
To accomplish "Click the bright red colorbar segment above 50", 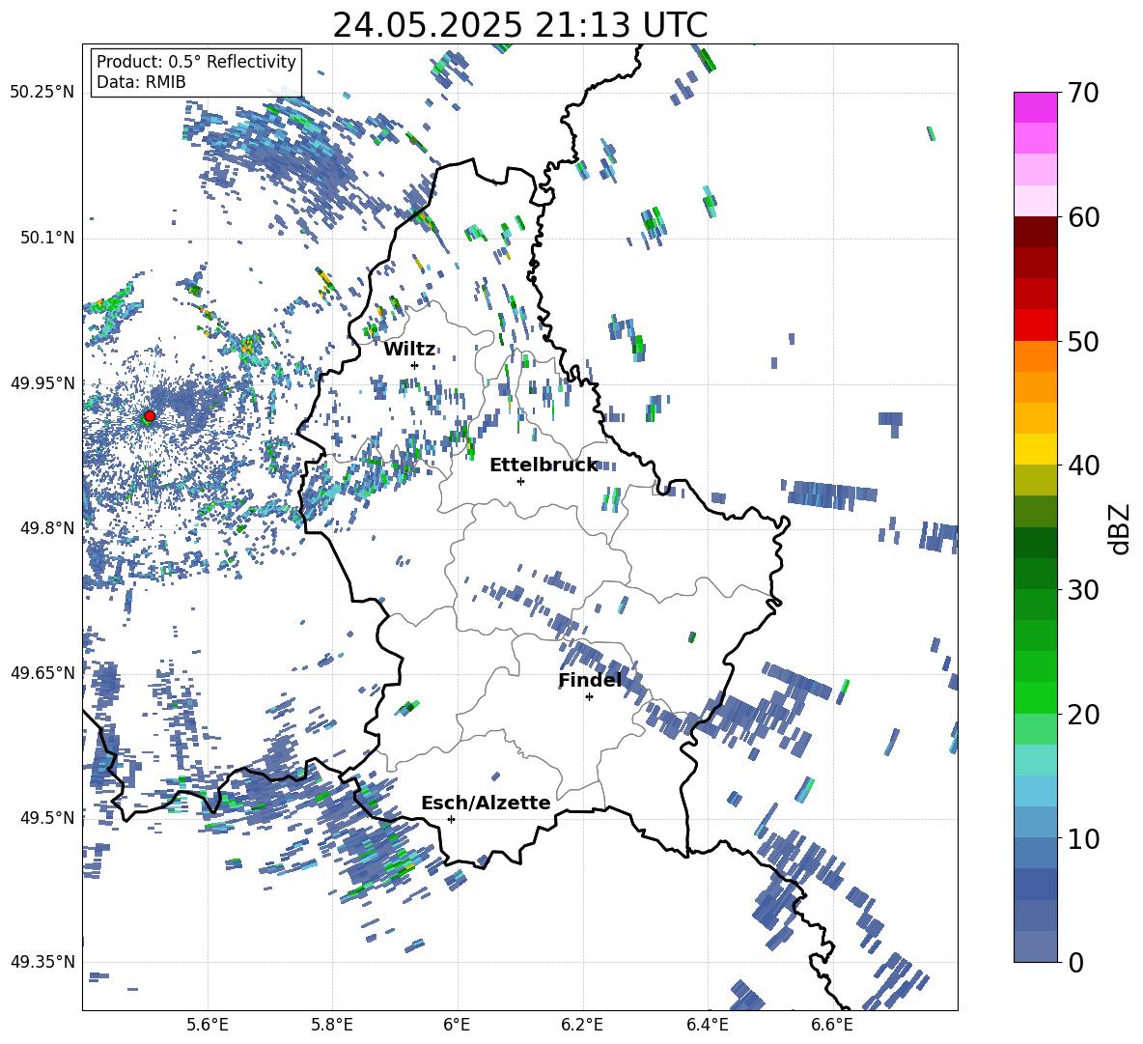I will [1035, 325].
